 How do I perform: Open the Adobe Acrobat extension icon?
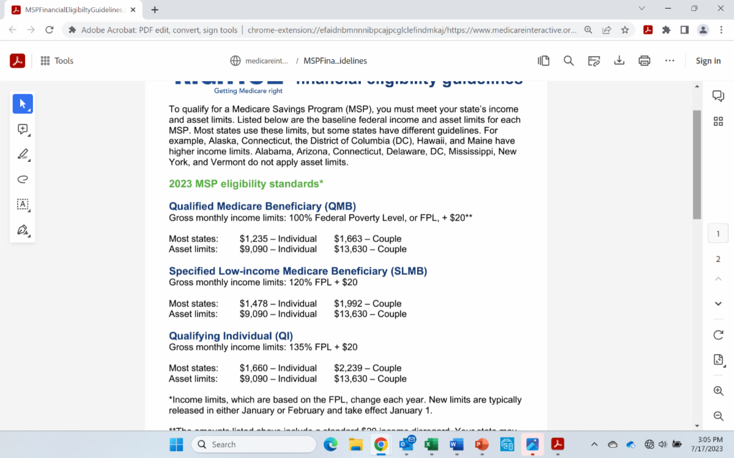648,29
